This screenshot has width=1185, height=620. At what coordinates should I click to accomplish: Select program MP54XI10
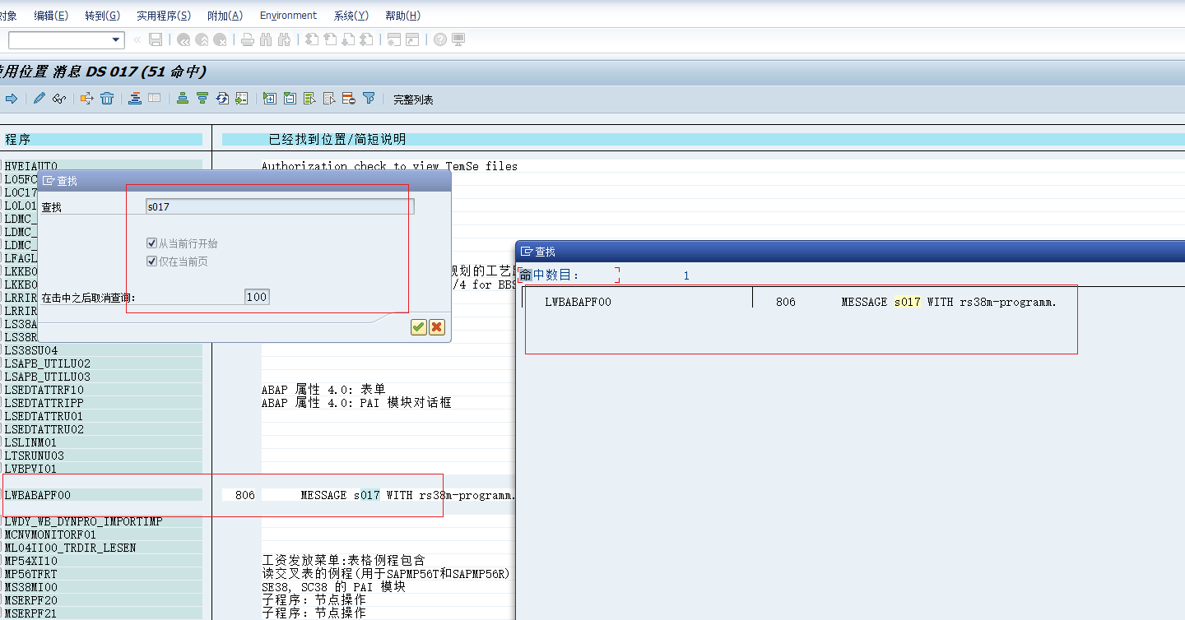30,561
